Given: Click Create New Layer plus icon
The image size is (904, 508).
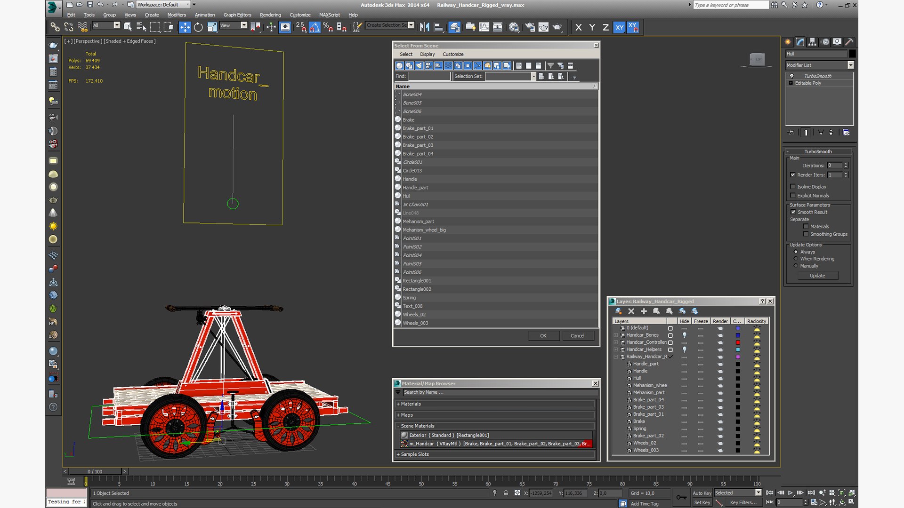Looking at the screenshot, I should pos(644,311).
